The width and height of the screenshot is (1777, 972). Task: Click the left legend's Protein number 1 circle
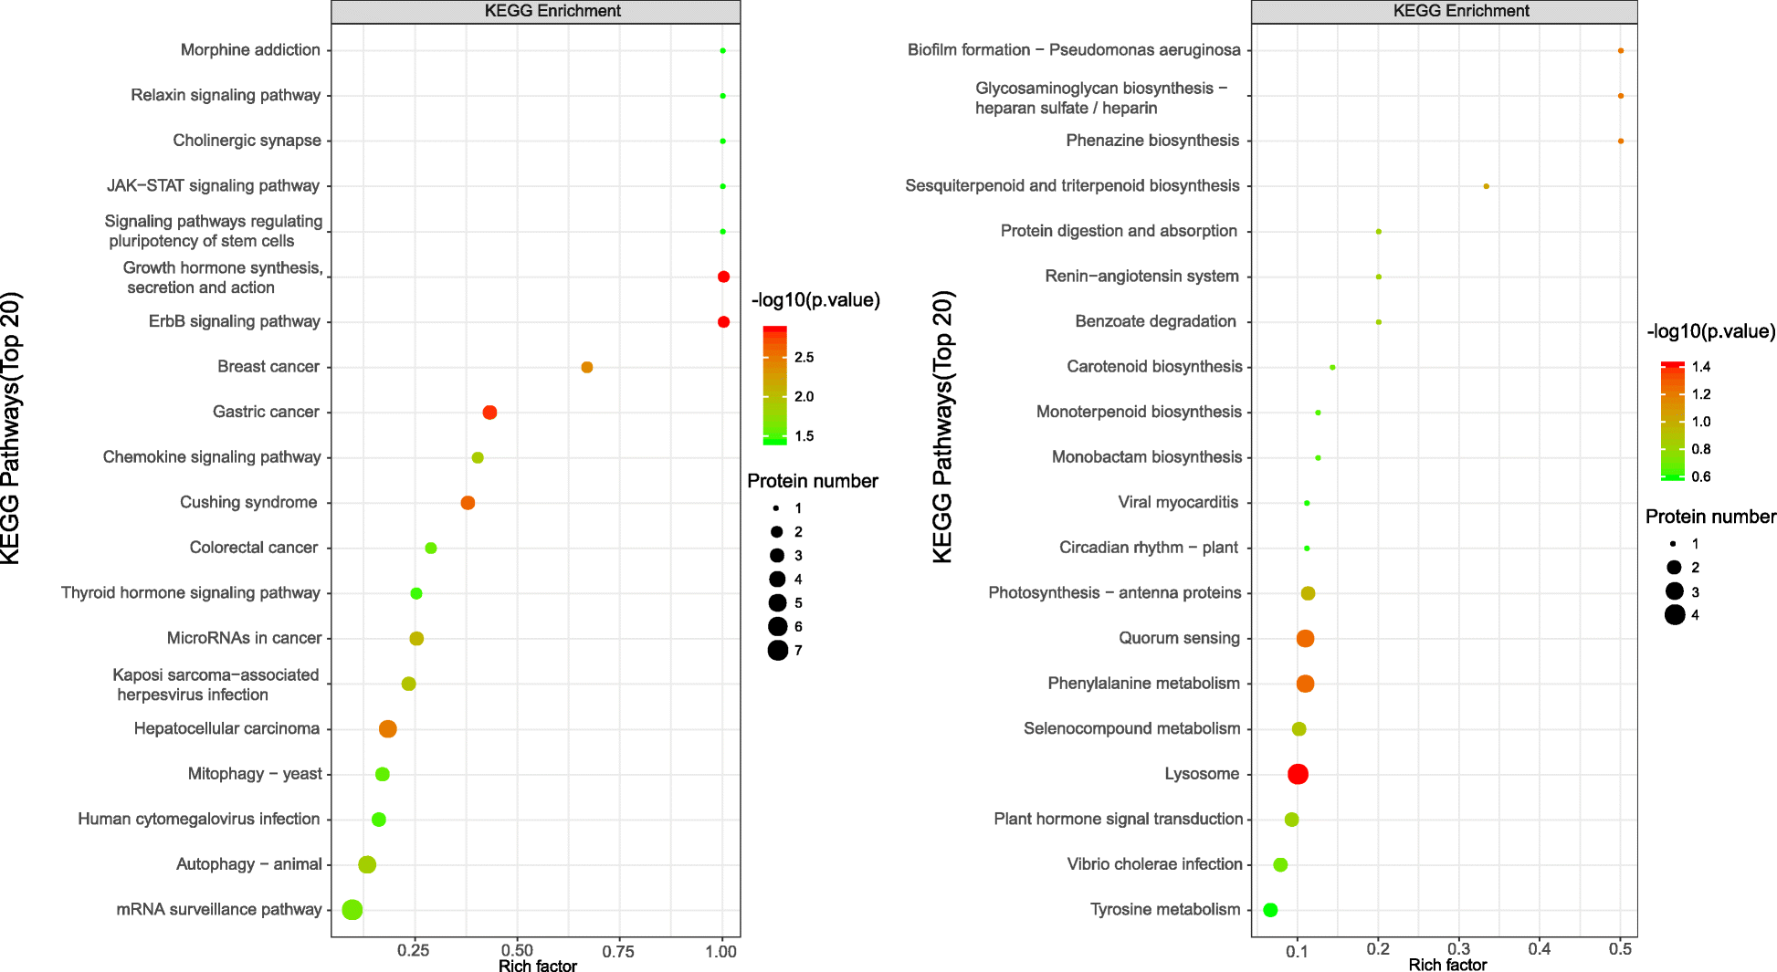[x=776, y=508]
